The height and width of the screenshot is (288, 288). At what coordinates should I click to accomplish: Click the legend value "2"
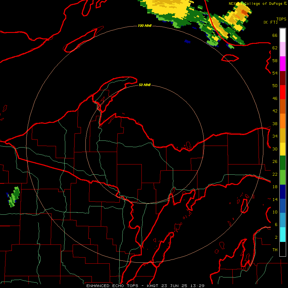276,237
